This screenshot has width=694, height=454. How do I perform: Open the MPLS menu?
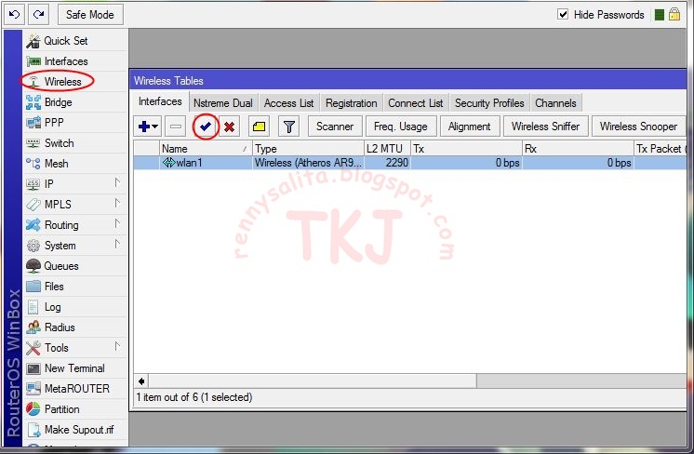coord(75,205)
